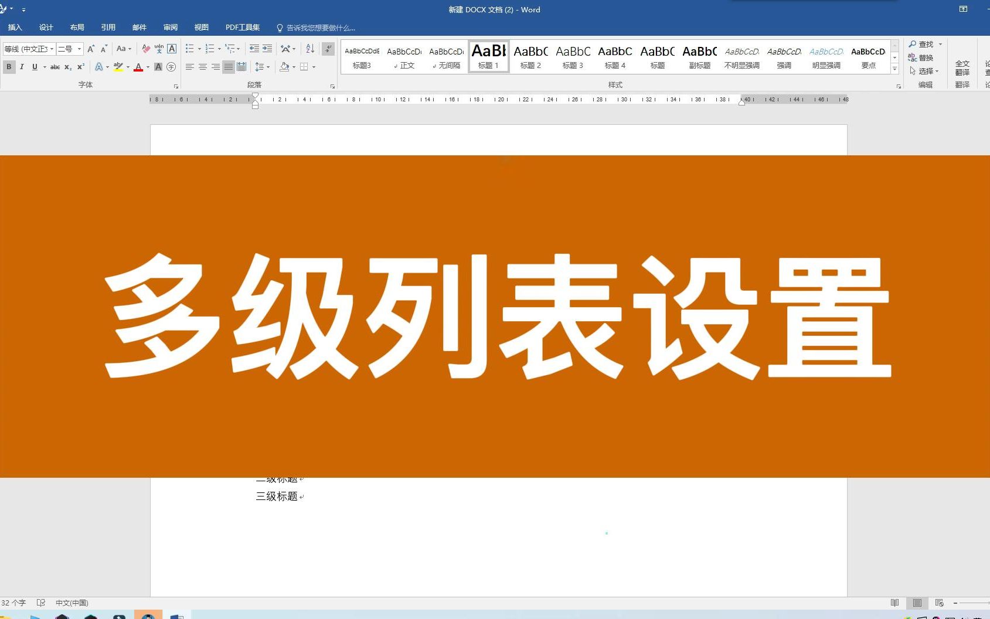Open paragraph dialog launcher
990x619 pixels.
[332, 86]
